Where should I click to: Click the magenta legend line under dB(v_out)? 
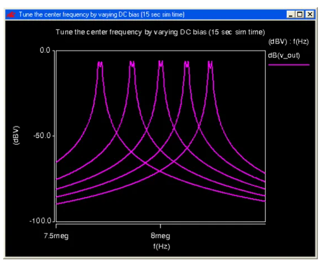288,65
